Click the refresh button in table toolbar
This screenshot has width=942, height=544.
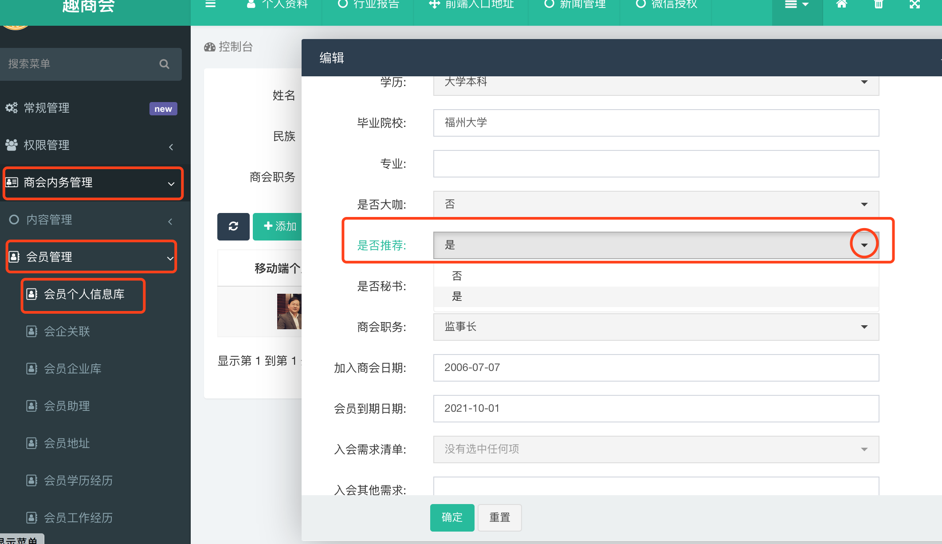(x=233, y=226)
